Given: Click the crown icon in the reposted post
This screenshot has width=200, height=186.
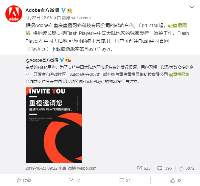Looking at the screenshot, I should [68, 60].
